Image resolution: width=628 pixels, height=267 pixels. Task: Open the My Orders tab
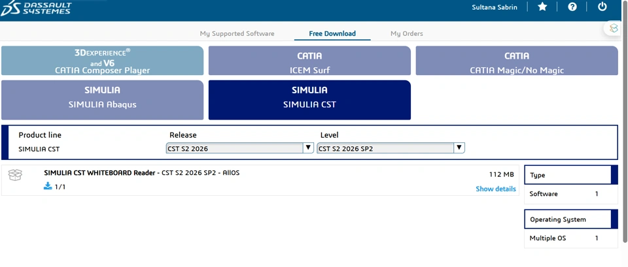[x=406, y=33]
